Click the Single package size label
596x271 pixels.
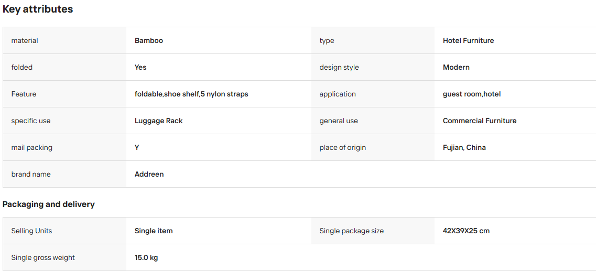352,231
